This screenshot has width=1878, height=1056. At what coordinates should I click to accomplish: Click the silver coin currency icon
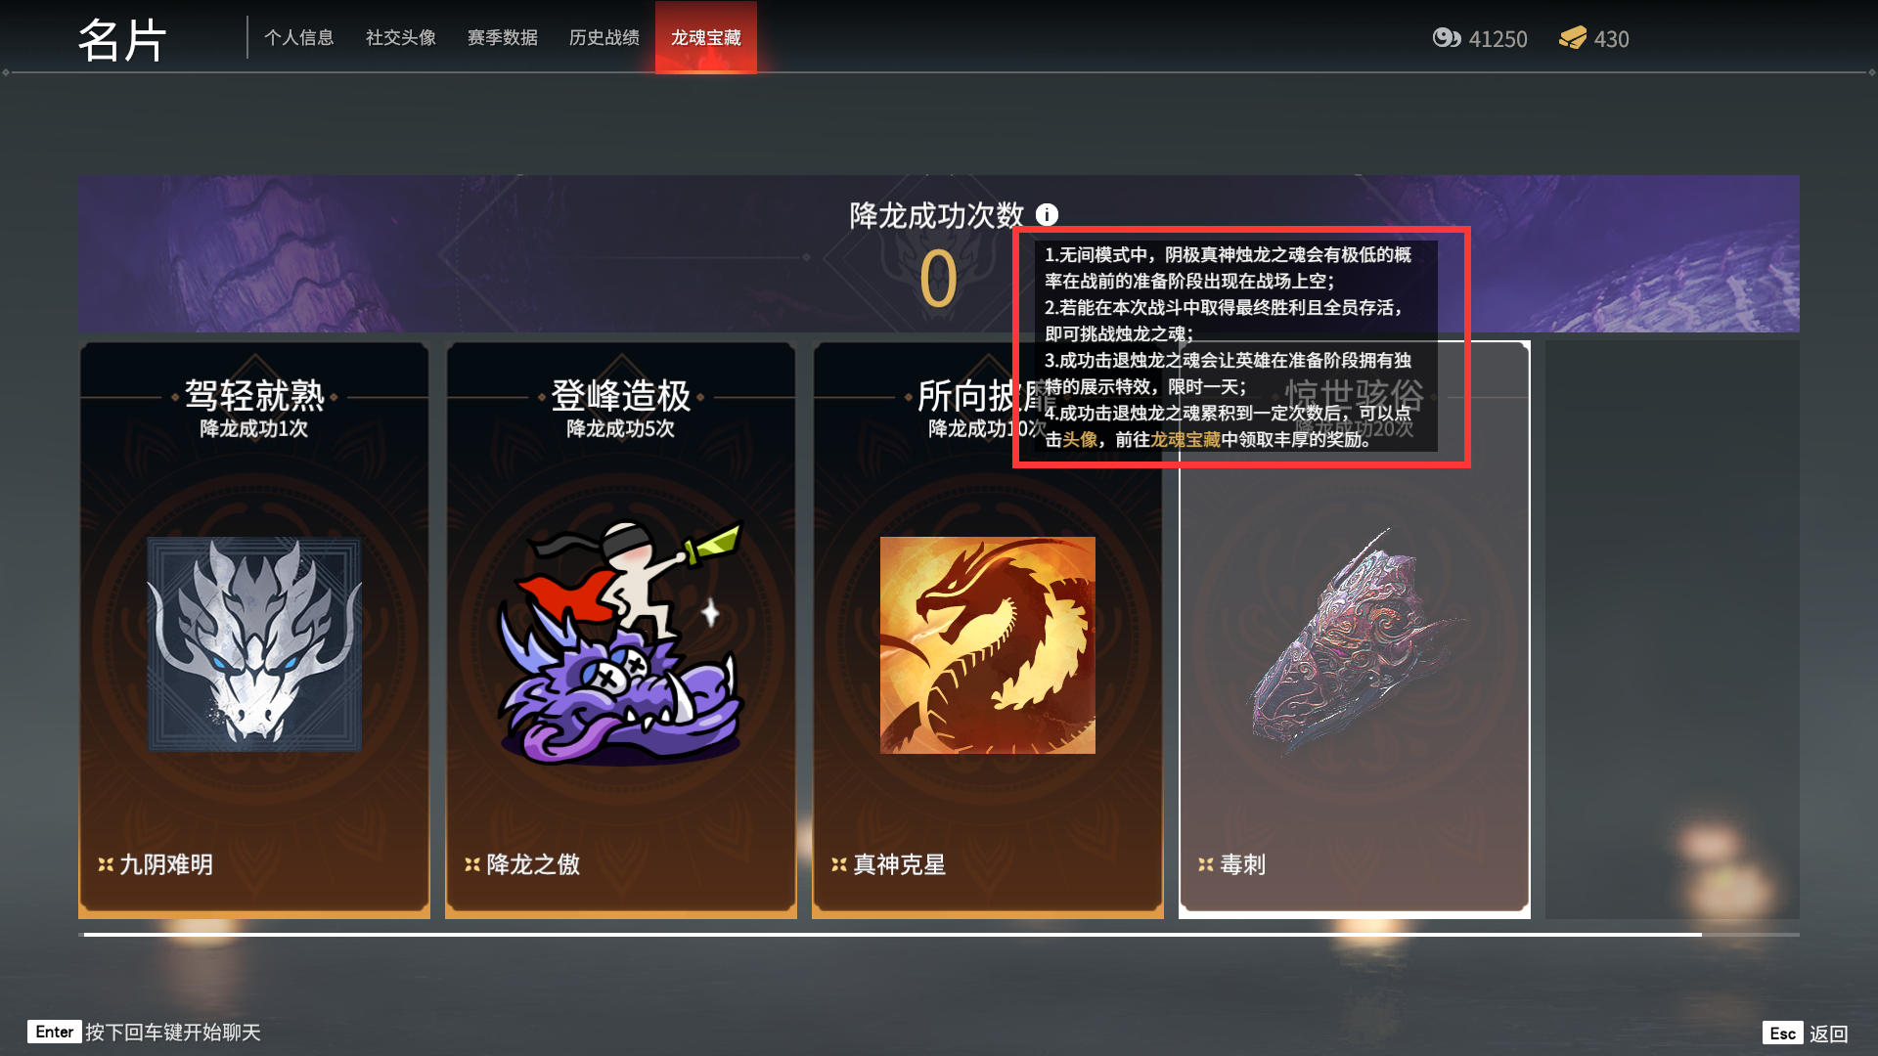(x=1447, y=38)
